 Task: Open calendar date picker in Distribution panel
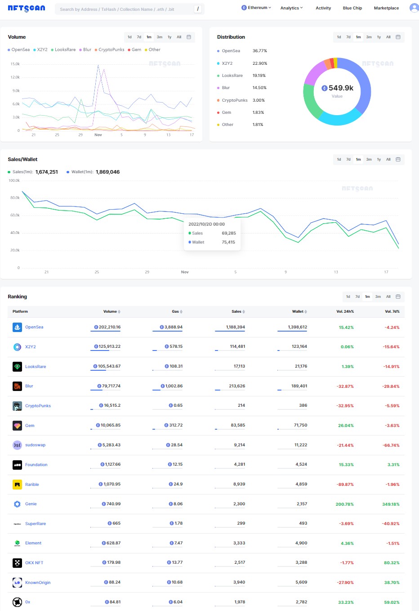point(398,37)
